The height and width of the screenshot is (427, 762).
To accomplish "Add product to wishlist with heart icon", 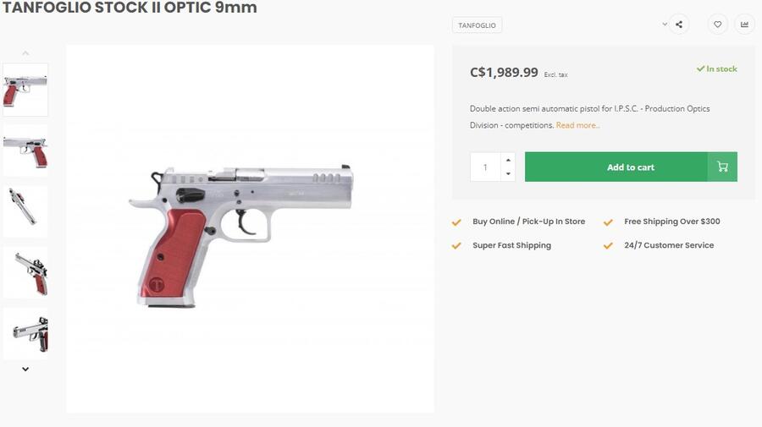I will [x=717, y=25].
